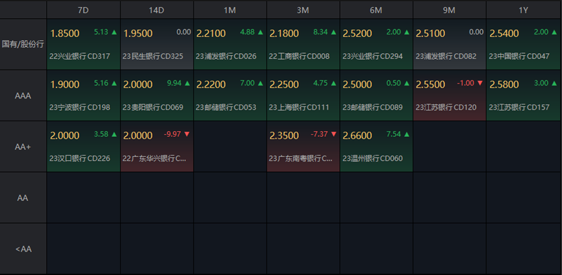Open the 23邮储银行CD053 cell
562x275 pixels.
(x=230, y=95)
